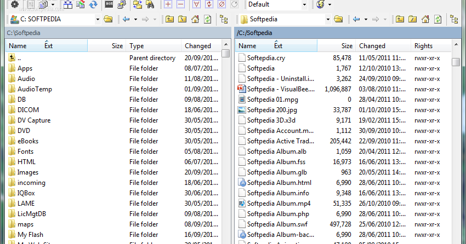Toggle remote panel directory tree icon
The width and height of the screenshot is (466, 244).
(x=454, y=19)
